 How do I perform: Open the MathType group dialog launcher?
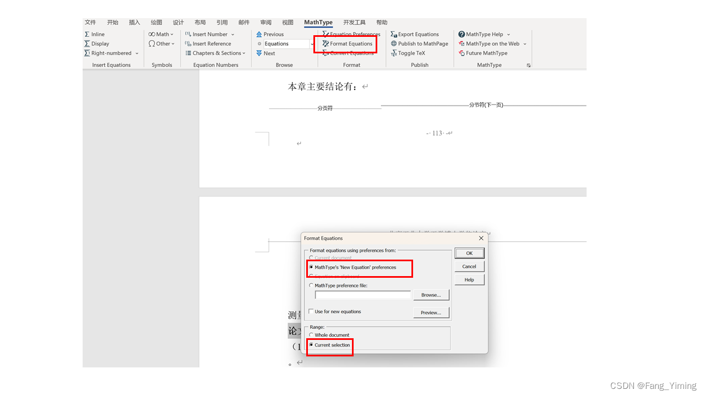pos(529,65)
